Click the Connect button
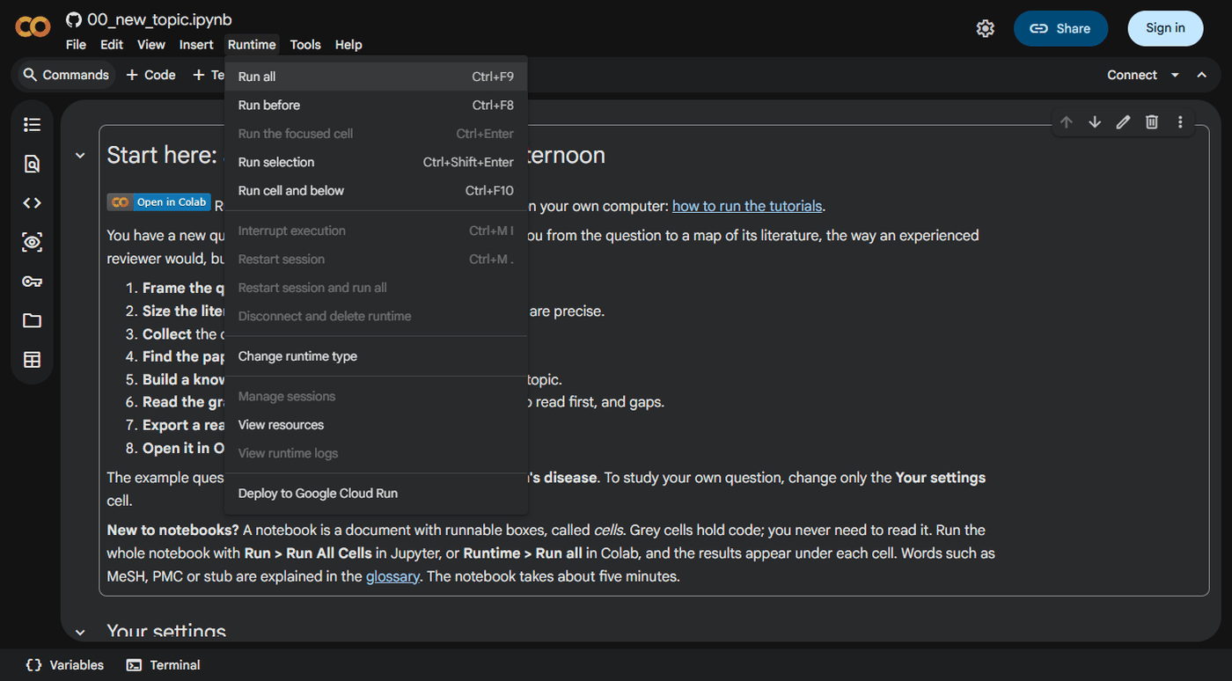 click(1132, 75)
